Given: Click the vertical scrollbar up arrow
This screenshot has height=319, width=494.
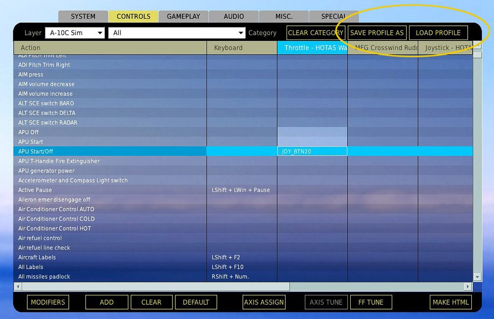Looking at the screenshot, I should tap(477, 45).
